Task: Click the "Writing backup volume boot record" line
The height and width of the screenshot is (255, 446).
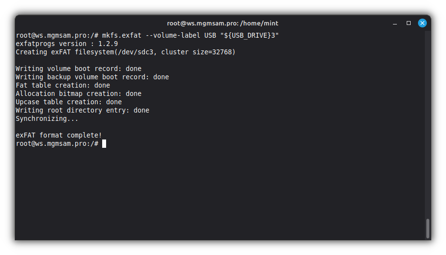Action: [92, 77]
